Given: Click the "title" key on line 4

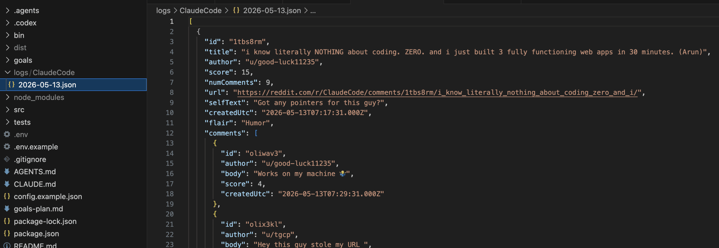Looking at the screenshot, I should click(x=219, y=52).
